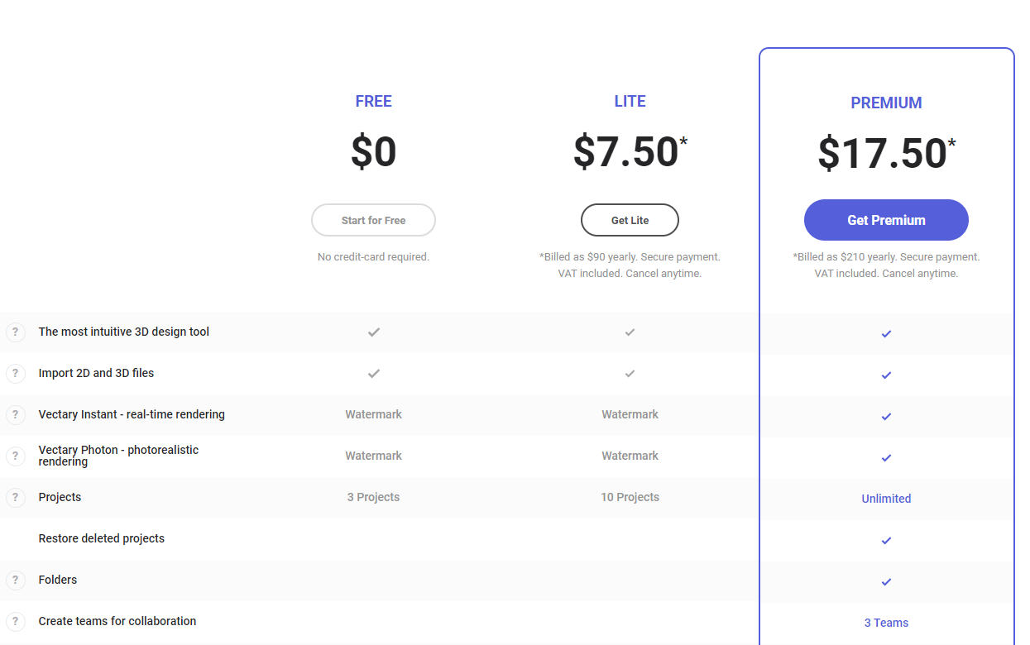The width and height of the screenshot is (1030, 645).
Task: Select the LITE plan heading
Action: pyautogui.click(x=630, y=102)
